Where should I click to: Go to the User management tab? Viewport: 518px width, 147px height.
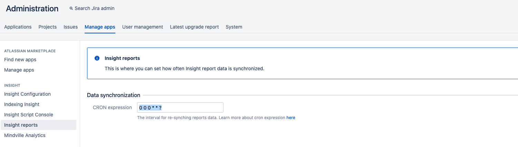pyautogui.click(x=143, y=27)
